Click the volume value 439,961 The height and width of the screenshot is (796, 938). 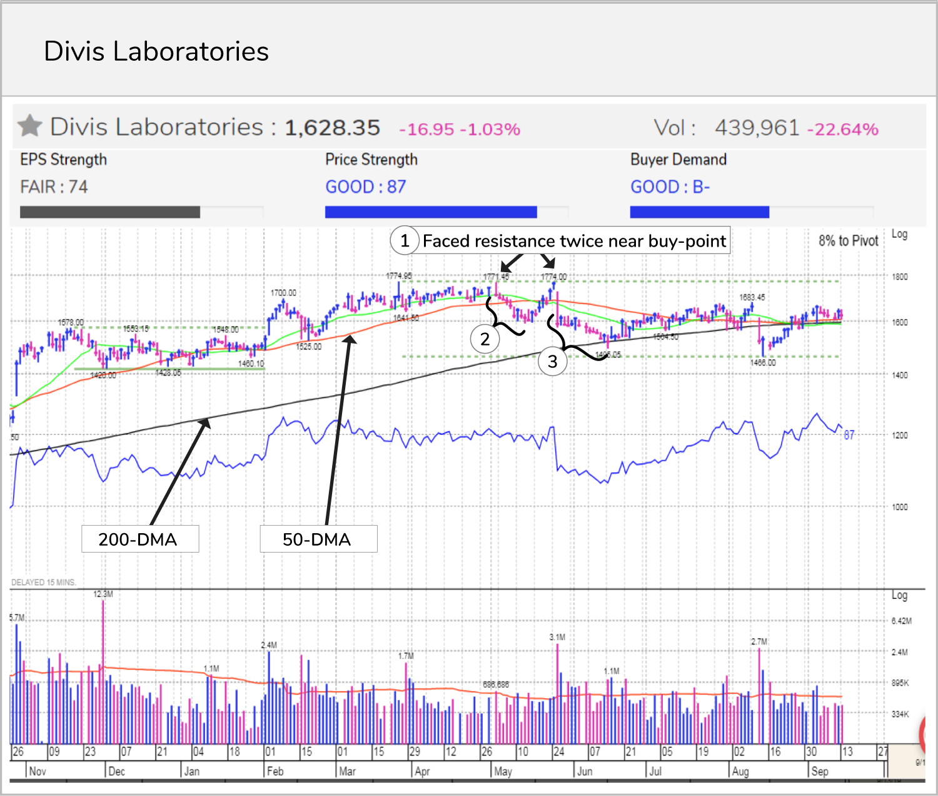coord(757,128)
